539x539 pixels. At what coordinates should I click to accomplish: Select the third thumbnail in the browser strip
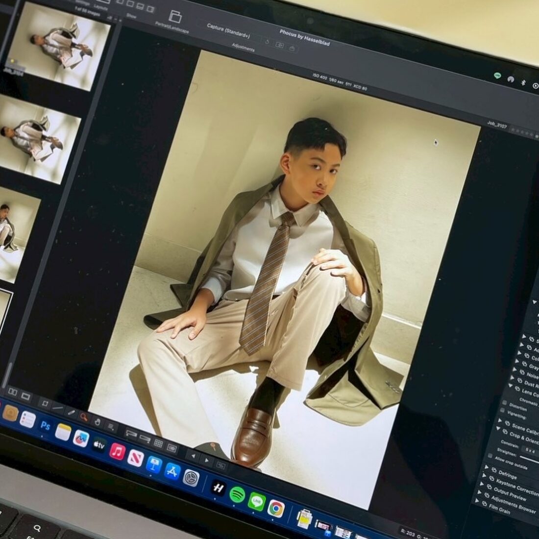(x=18, y=234)
